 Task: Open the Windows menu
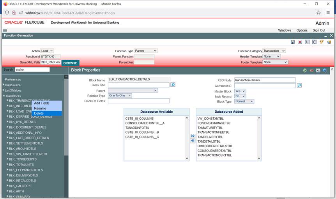pos(285,30)
